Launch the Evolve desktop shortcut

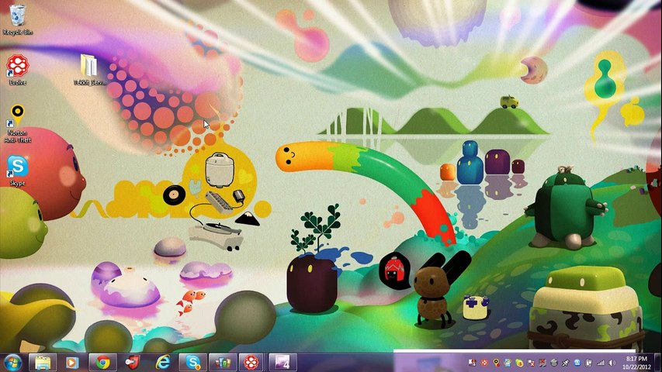pos(17,70)
